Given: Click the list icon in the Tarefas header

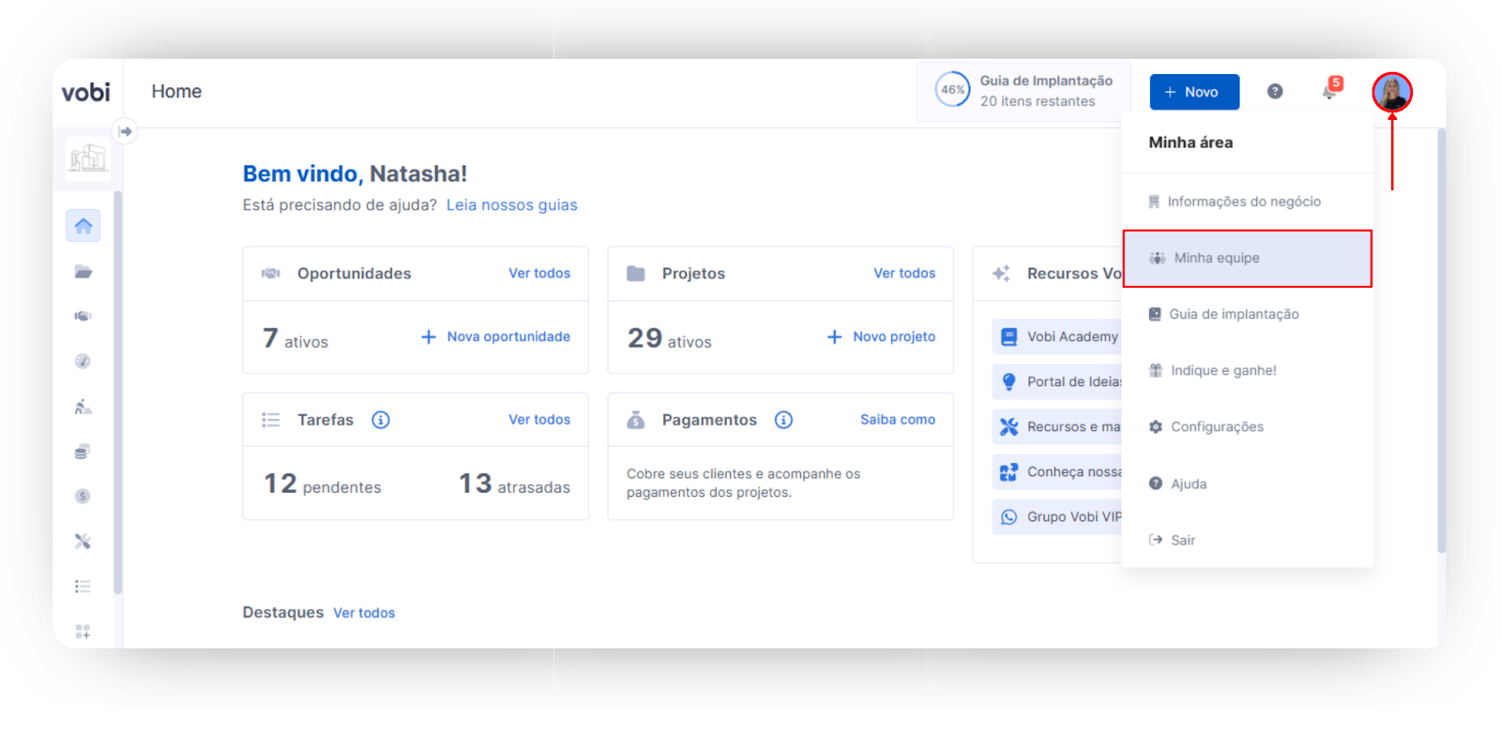Looking at the screenshot, I should pos(271,420).
